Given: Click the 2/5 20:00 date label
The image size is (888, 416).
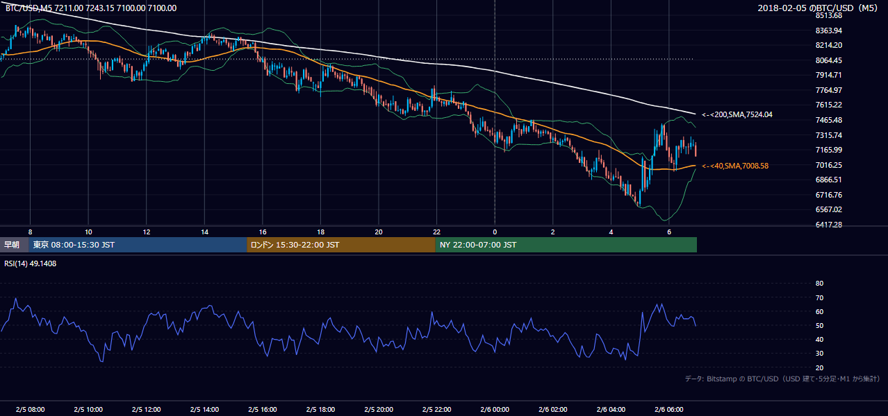Looking at the screenshot, I should 379,410.
